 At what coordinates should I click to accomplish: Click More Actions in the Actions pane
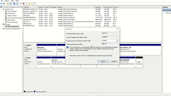(x=168, y=13)
